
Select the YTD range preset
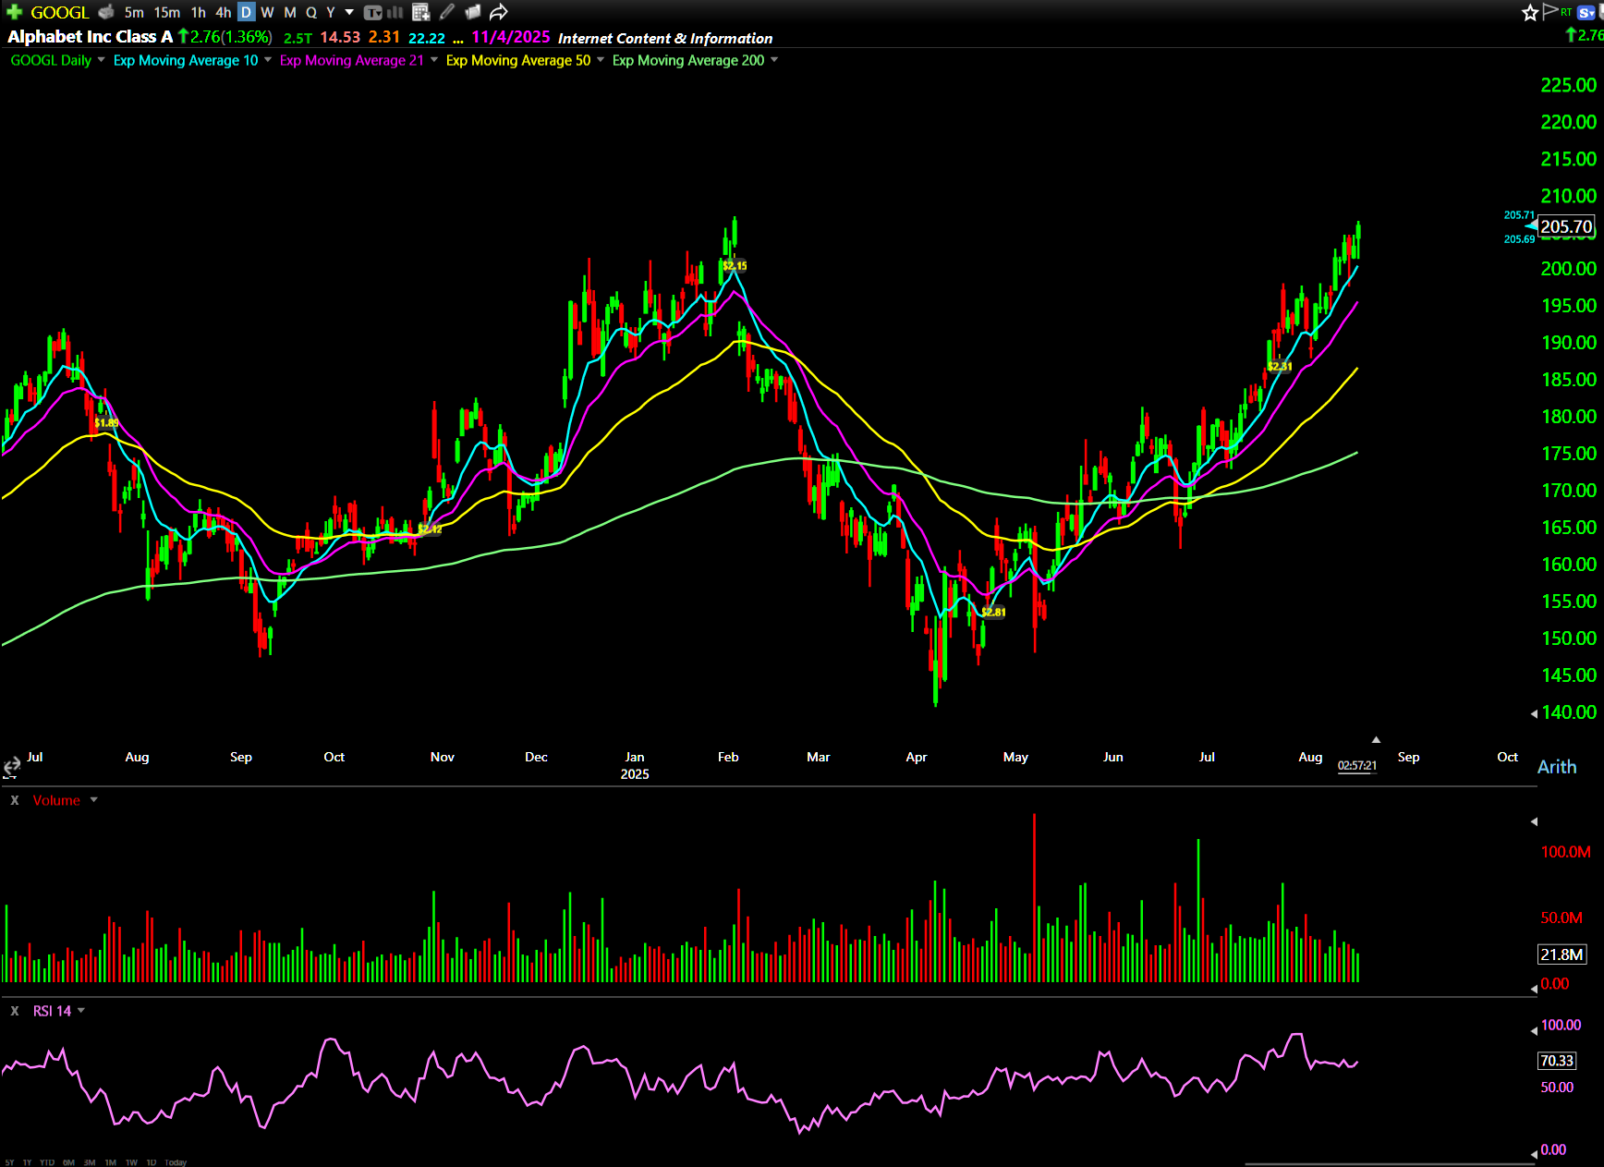click(x=47, y=1162)
